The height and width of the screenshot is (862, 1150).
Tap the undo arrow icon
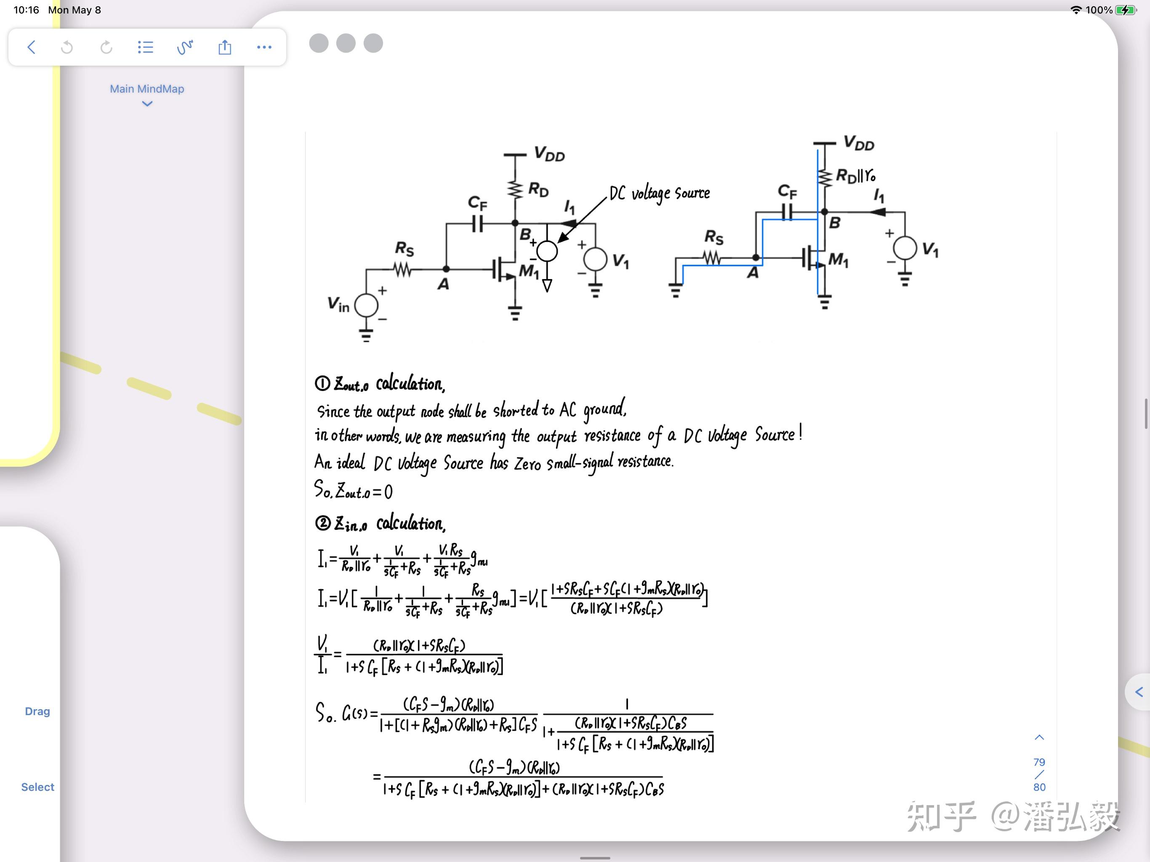tap(67, 47)
